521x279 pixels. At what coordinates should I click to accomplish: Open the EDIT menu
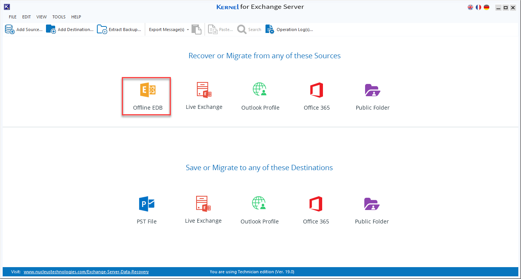(x=26, y=17)
